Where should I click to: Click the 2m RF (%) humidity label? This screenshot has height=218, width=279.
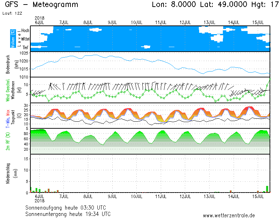click(x=8, y=141)
